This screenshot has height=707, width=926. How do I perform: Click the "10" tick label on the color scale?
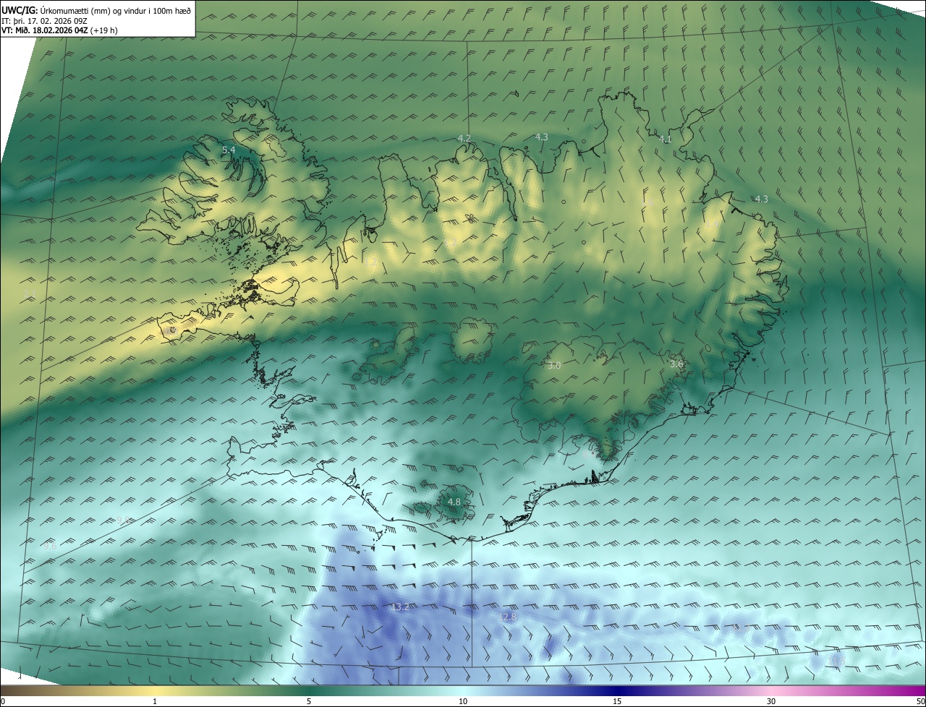tap(463, 701)
